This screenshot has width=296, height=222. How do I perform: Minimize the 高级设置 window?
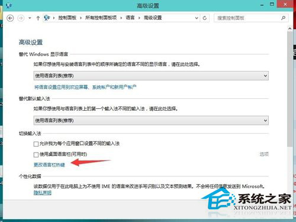coord(262,5)
